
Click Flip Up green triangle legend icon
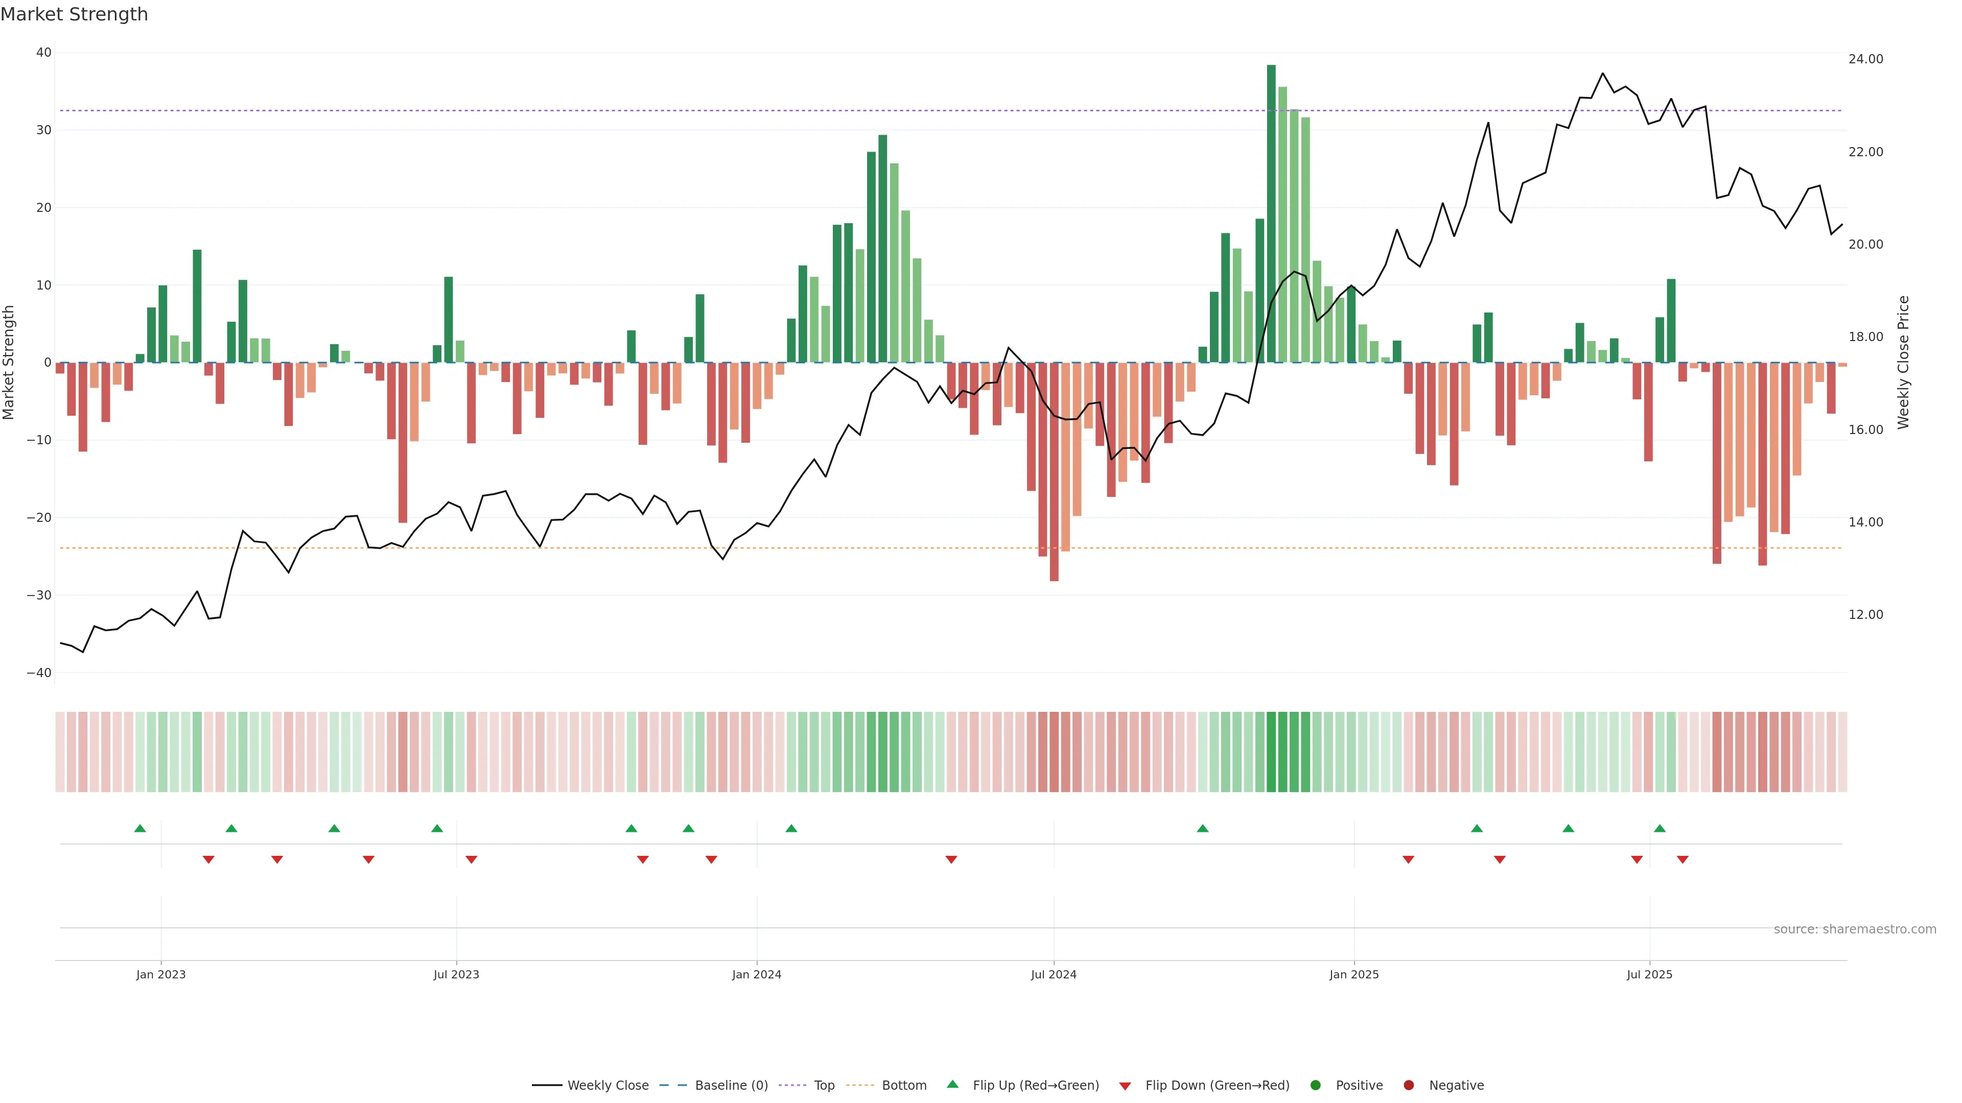tap(952, 1085)
